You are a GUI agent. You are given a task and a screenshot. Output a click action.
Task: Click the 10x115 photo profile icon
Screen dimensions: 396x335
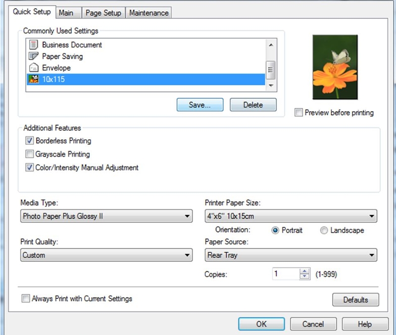pos(34,79)
